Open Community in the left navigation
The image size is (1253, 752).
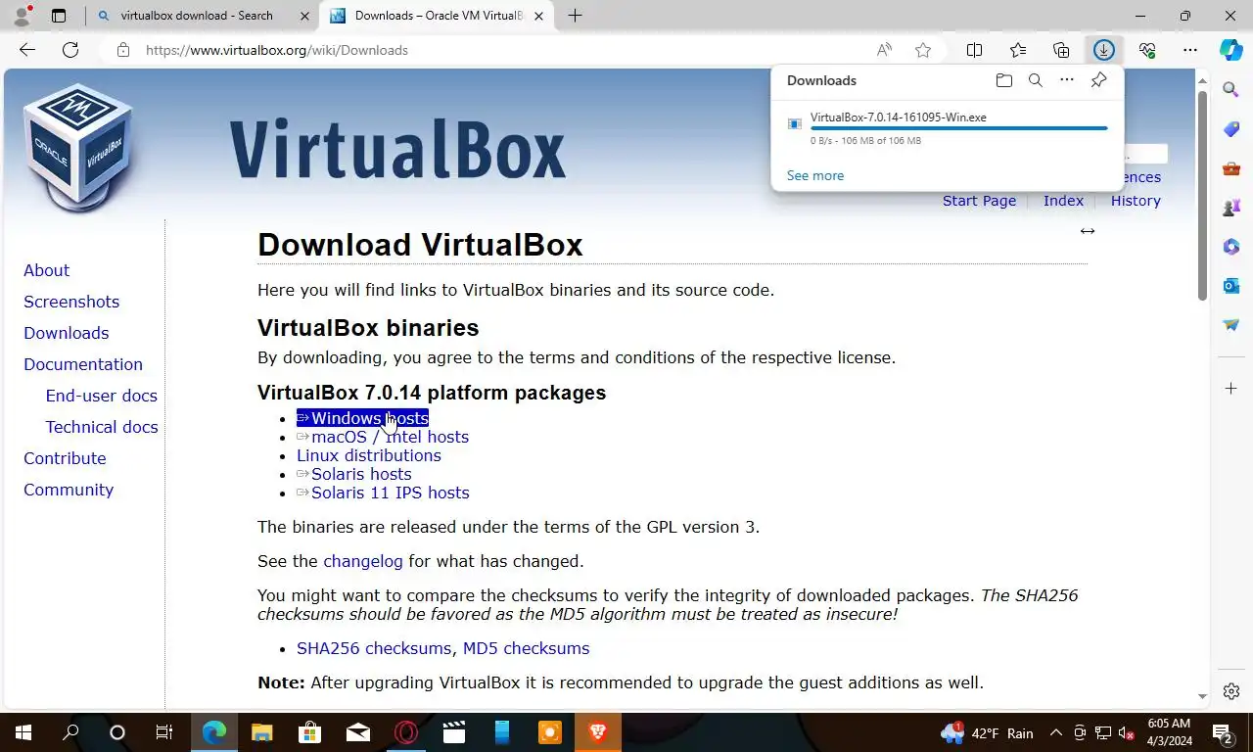pyautogui.click(x=69, y=490)
